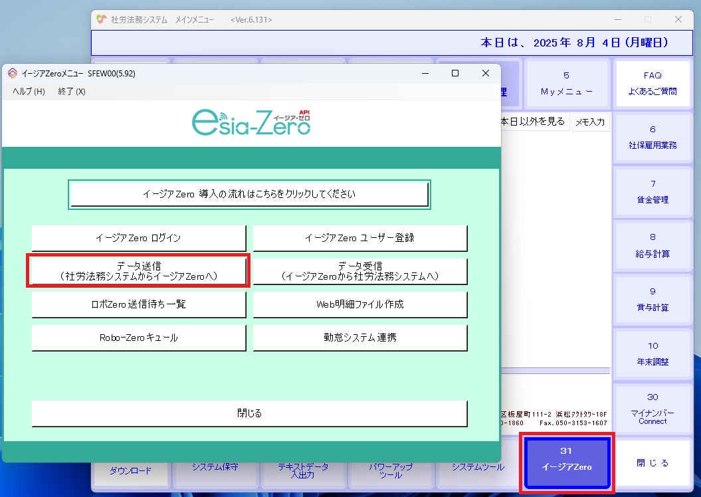Click Robo-Zeroキュール
This screenshot has width=701, height=497.
pyautogui.click(x=138, y=338)
